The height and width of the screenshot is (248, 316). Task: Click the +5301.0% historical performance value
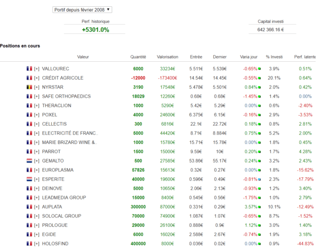click(x=95, y=30)
